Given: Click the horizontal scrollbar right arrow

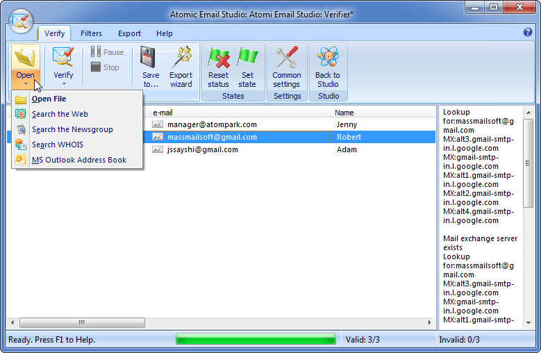Looking at the screenshot, I should (x=430, y=322).
